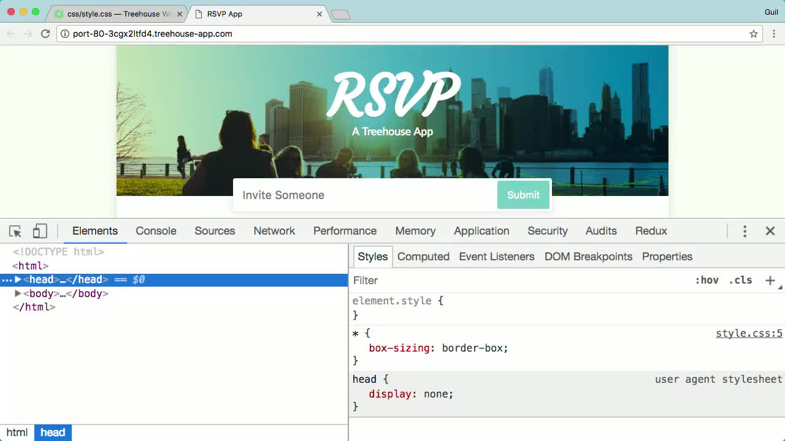Toggle the device toolbar mode
Screen dimensions: 785x441
pos(39,231)
